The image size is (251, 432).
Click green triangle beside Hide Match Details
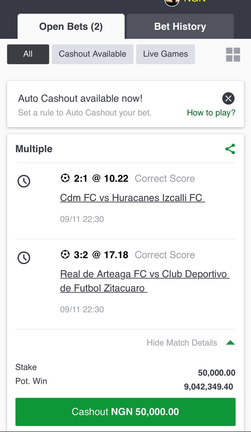(230, 343)
